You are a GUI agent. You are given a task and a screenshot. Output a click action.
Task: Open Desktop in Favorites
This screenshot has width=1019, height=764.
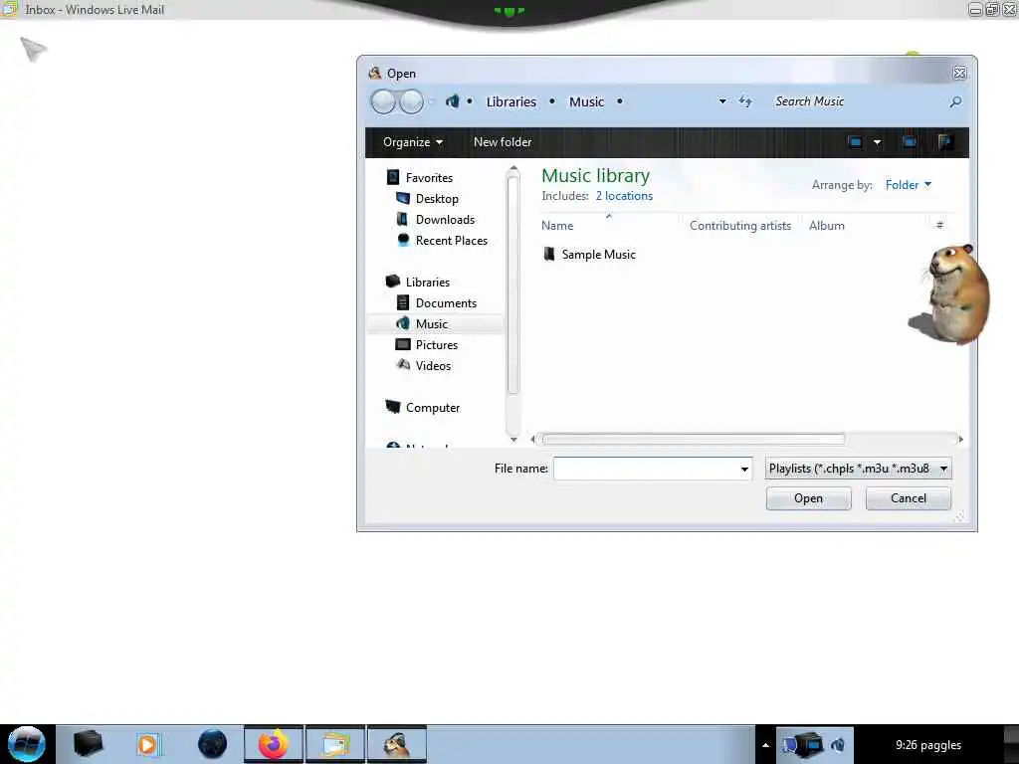click(437, 199)
